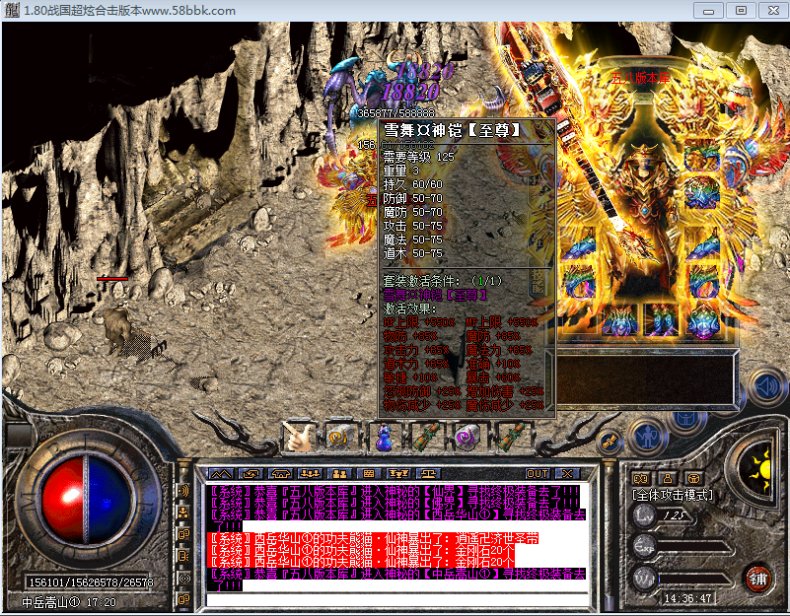
Task: Click the OUT button in chat toolbar
Action: coord(538,474)
